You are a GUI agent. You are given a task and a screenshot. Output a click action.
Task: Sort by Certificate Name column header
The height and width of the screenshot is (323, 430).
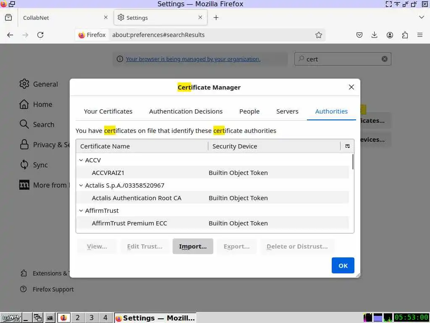(142, 146)
